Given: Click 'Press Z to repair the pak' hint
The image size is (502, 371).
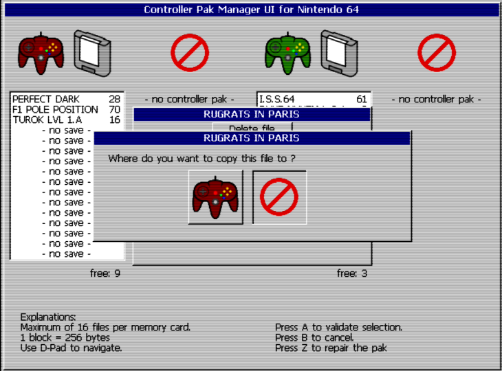Looking at the screenshot, I should tap(331, 348).
